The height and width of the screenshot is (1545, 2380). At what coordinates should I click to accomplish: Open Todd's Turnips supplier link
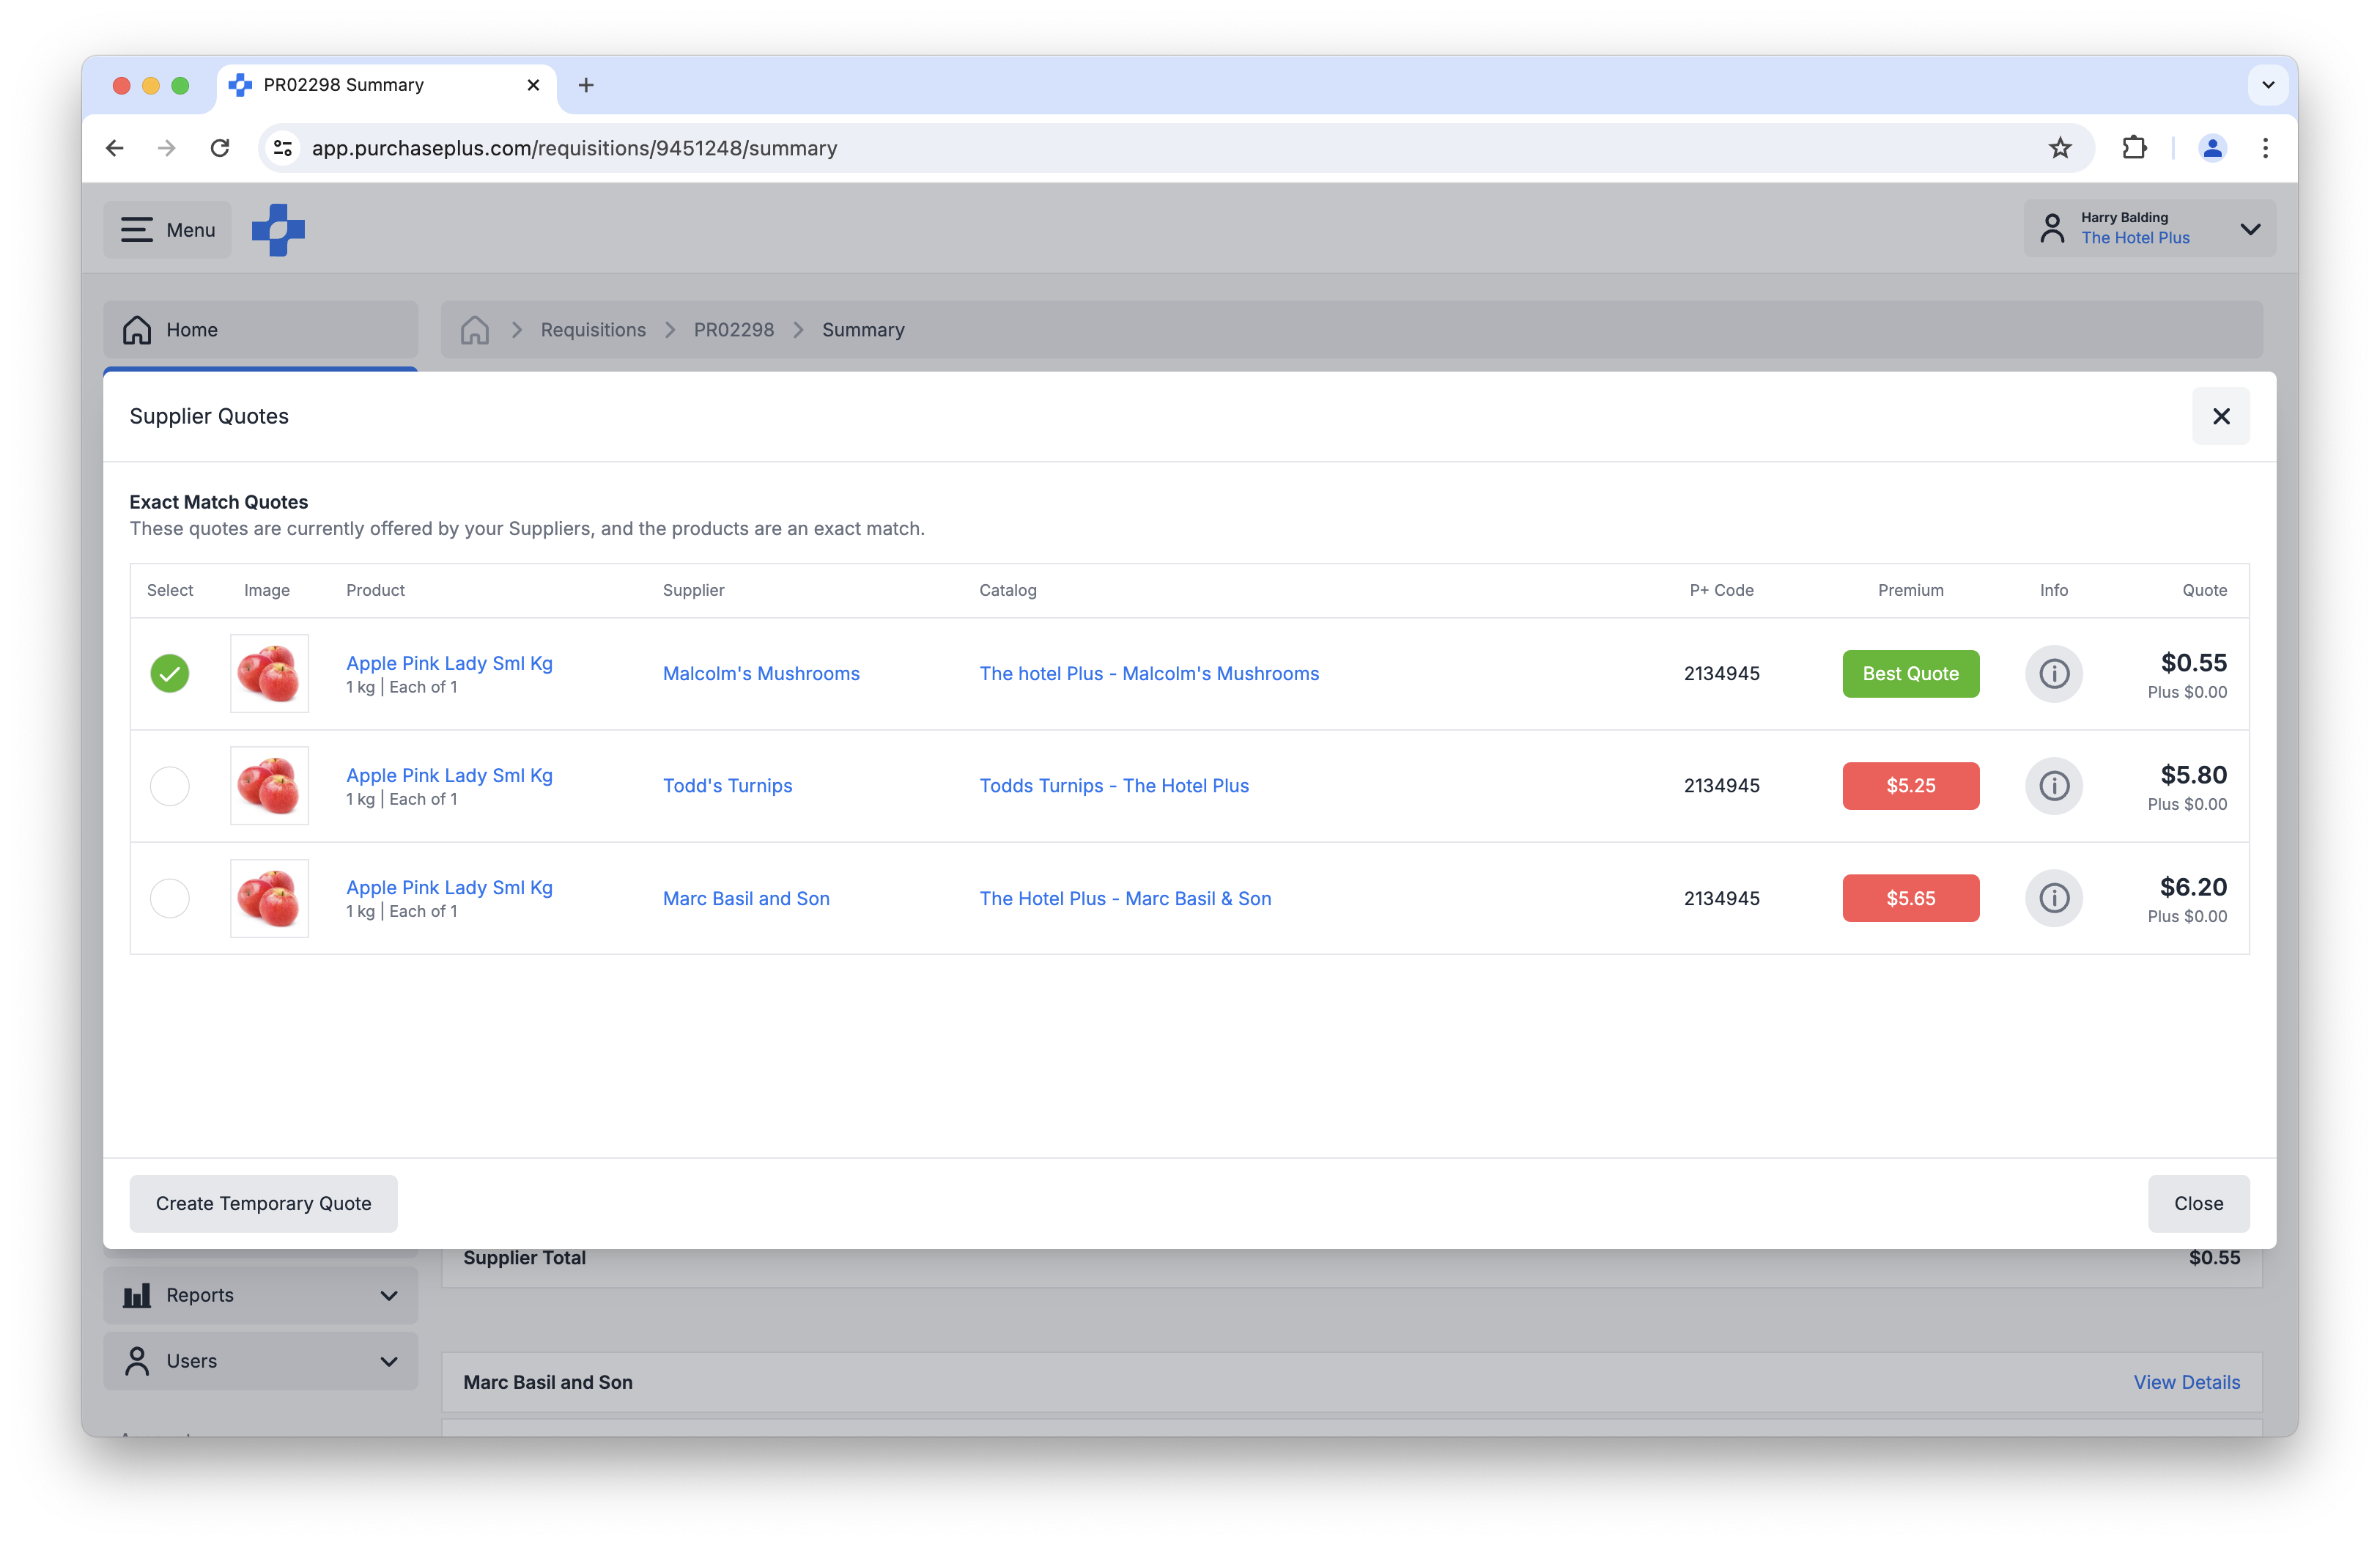[x=727, y=785]
